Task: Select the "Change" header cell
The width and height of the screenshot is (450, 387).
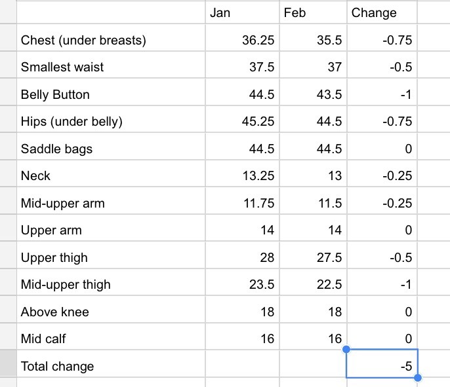Action: [x=381, y=13]
